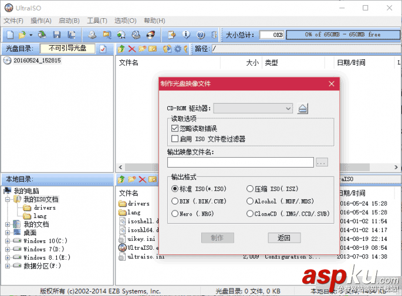
Task: Click the Exit door toolbar icon
Action: coord(214,35)
